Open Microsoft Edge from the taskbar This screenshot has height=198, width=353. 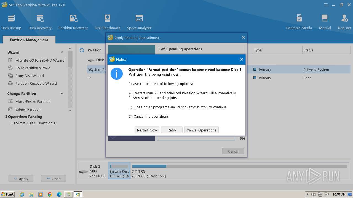coord(59,194)
